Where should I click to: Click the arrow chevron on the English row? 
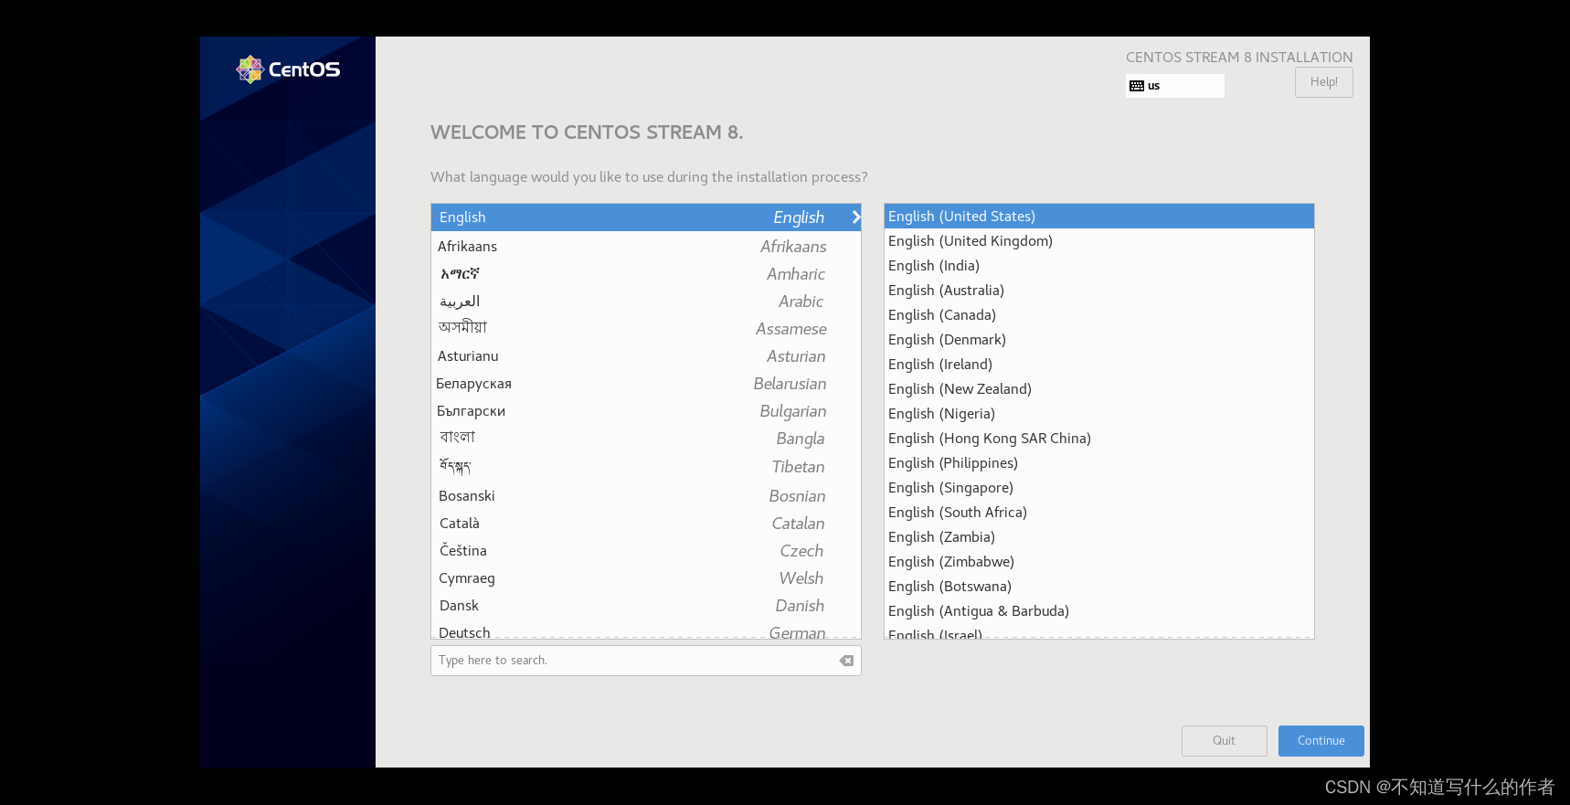click(855, 217)
